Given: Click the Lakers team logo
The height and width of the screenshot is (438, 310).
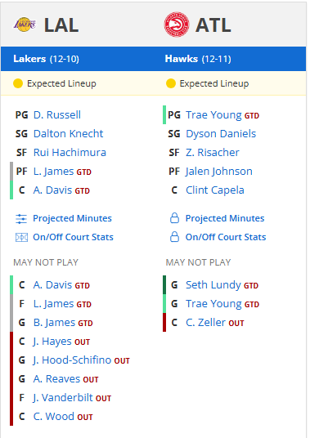Looking at the screenshot, I should (x=25, y=25).
